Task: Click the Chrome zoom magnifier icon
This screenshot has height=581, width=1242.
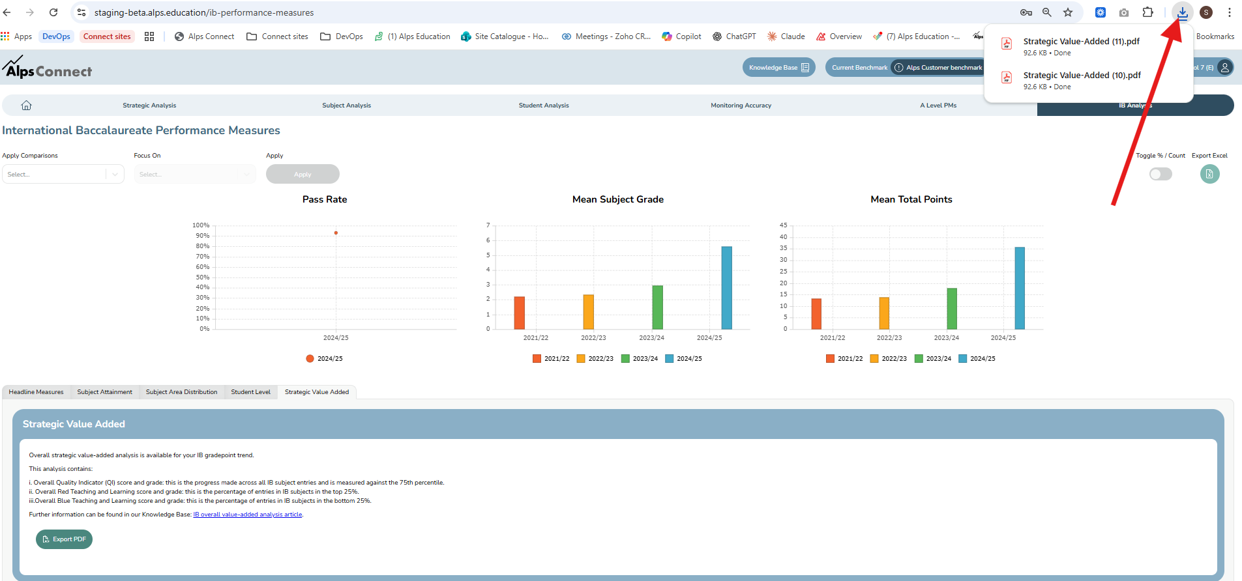Action: click(1047, 12)
